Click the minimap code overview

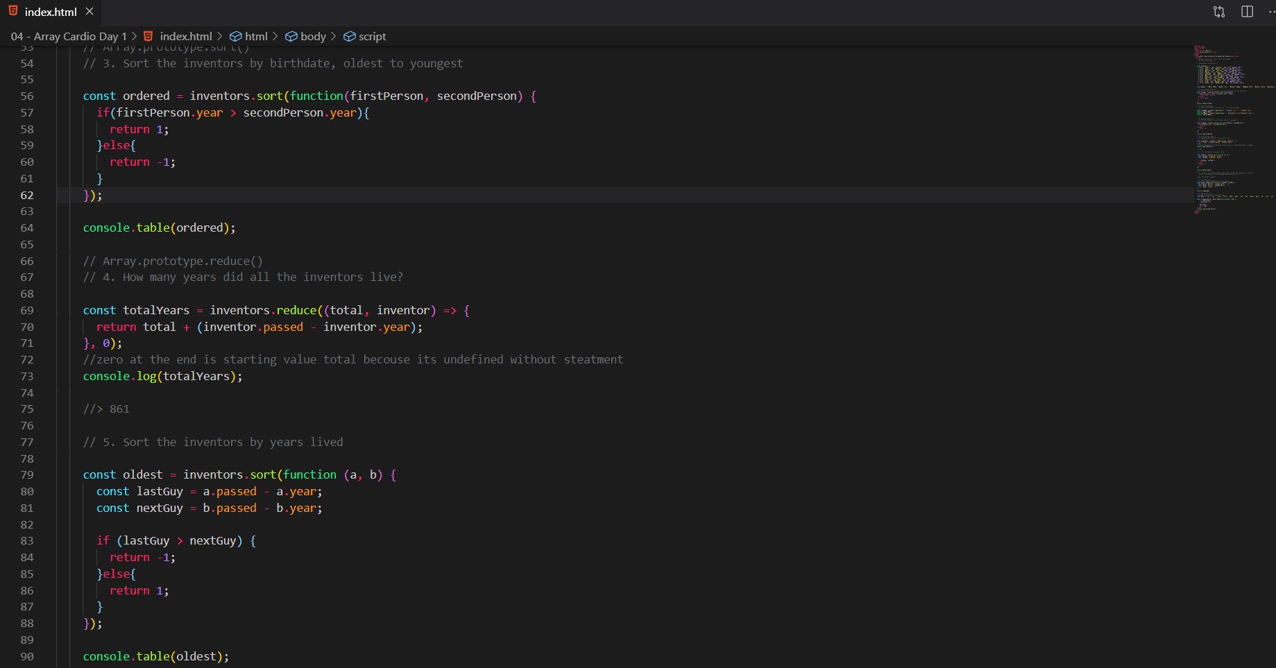point(1234,129)
